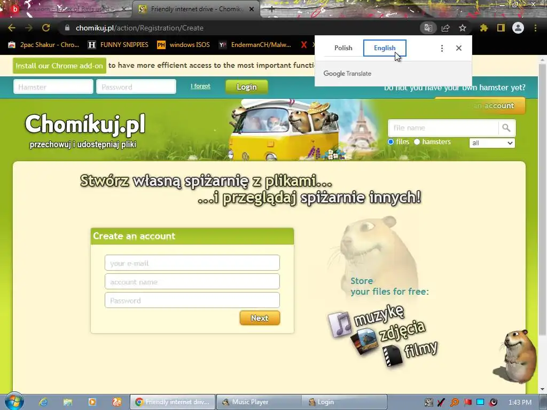
Task: Open the UC Browser taskbar icon
Action: point(116,402)
